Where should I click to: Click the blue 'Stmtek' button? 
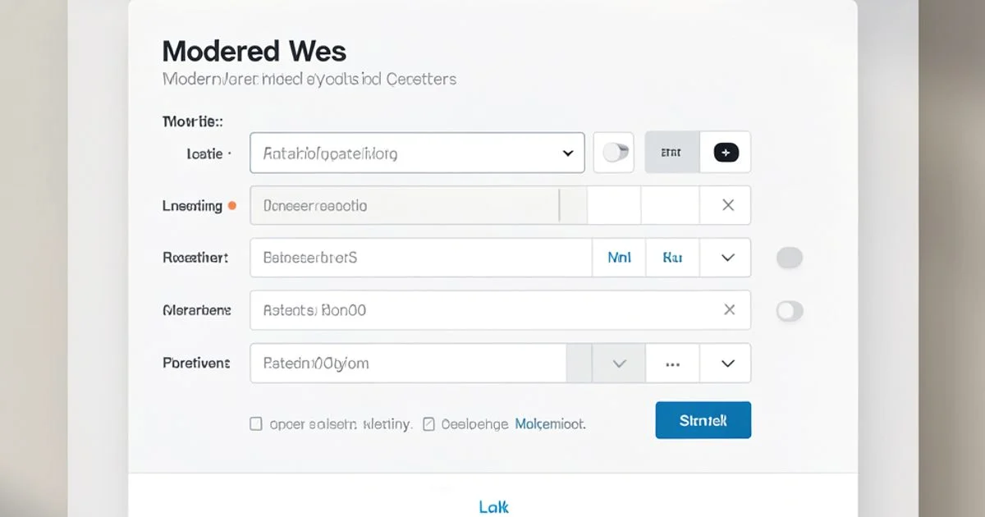(703, 420)
